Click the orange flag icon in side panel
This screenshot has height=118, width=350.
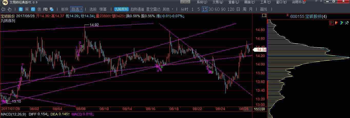(x=337, y=23)
